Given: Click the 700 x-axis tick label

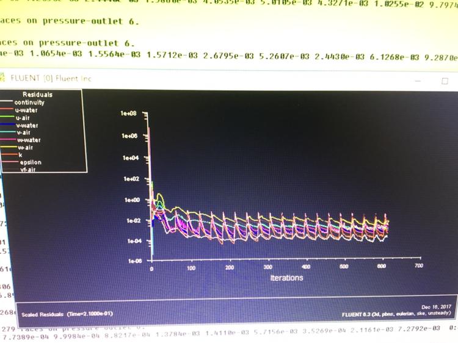Looking at the screenshot, I should coord(419,265).
